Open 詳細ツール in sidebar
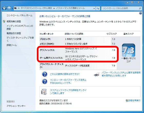The height and width of the screenshot is (113, 144). coord(12,45)
